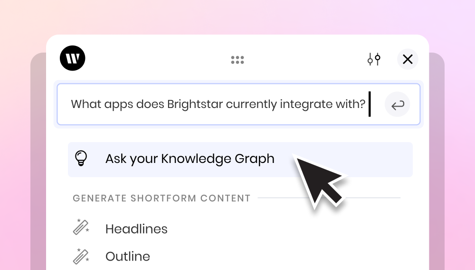Submit the query with return arrow button
Screen dimensions: 475x270
[x=398, y=105]
